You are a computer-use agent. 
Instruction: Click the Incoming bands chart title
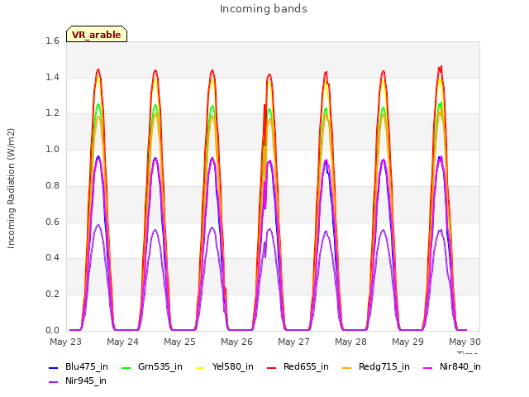(x=264, y=9)
